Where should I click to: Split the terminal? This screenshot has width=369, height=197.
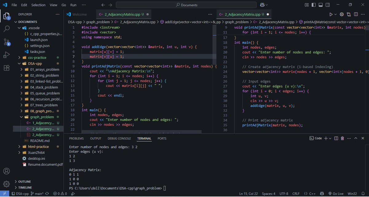(336, 138)
